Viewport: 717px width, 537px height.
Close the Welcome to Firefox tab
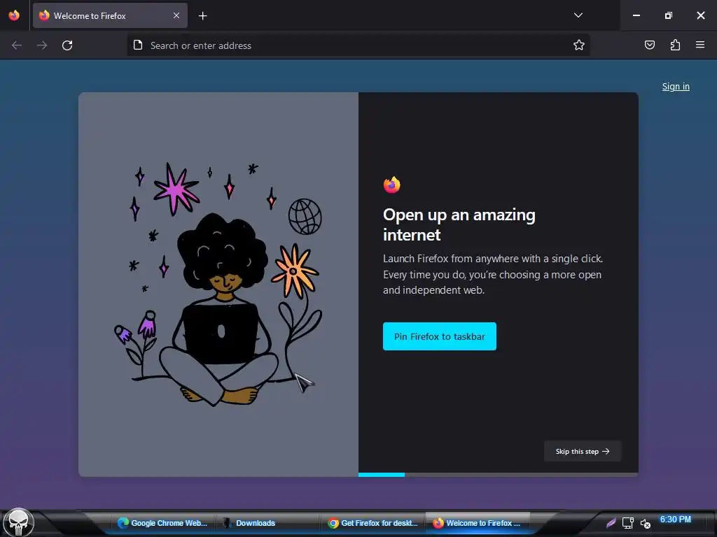(x=176, y=15)
